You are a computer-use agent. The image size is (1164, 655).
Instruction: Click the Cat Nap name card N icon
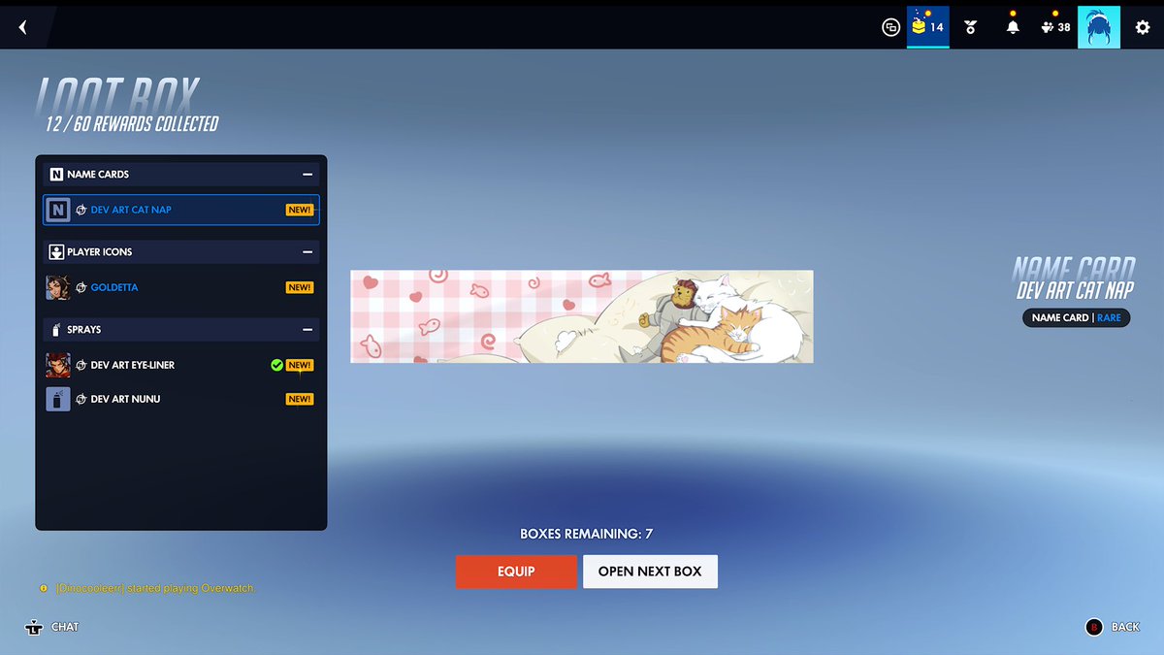pyautogui.click(x=58, y=210)
